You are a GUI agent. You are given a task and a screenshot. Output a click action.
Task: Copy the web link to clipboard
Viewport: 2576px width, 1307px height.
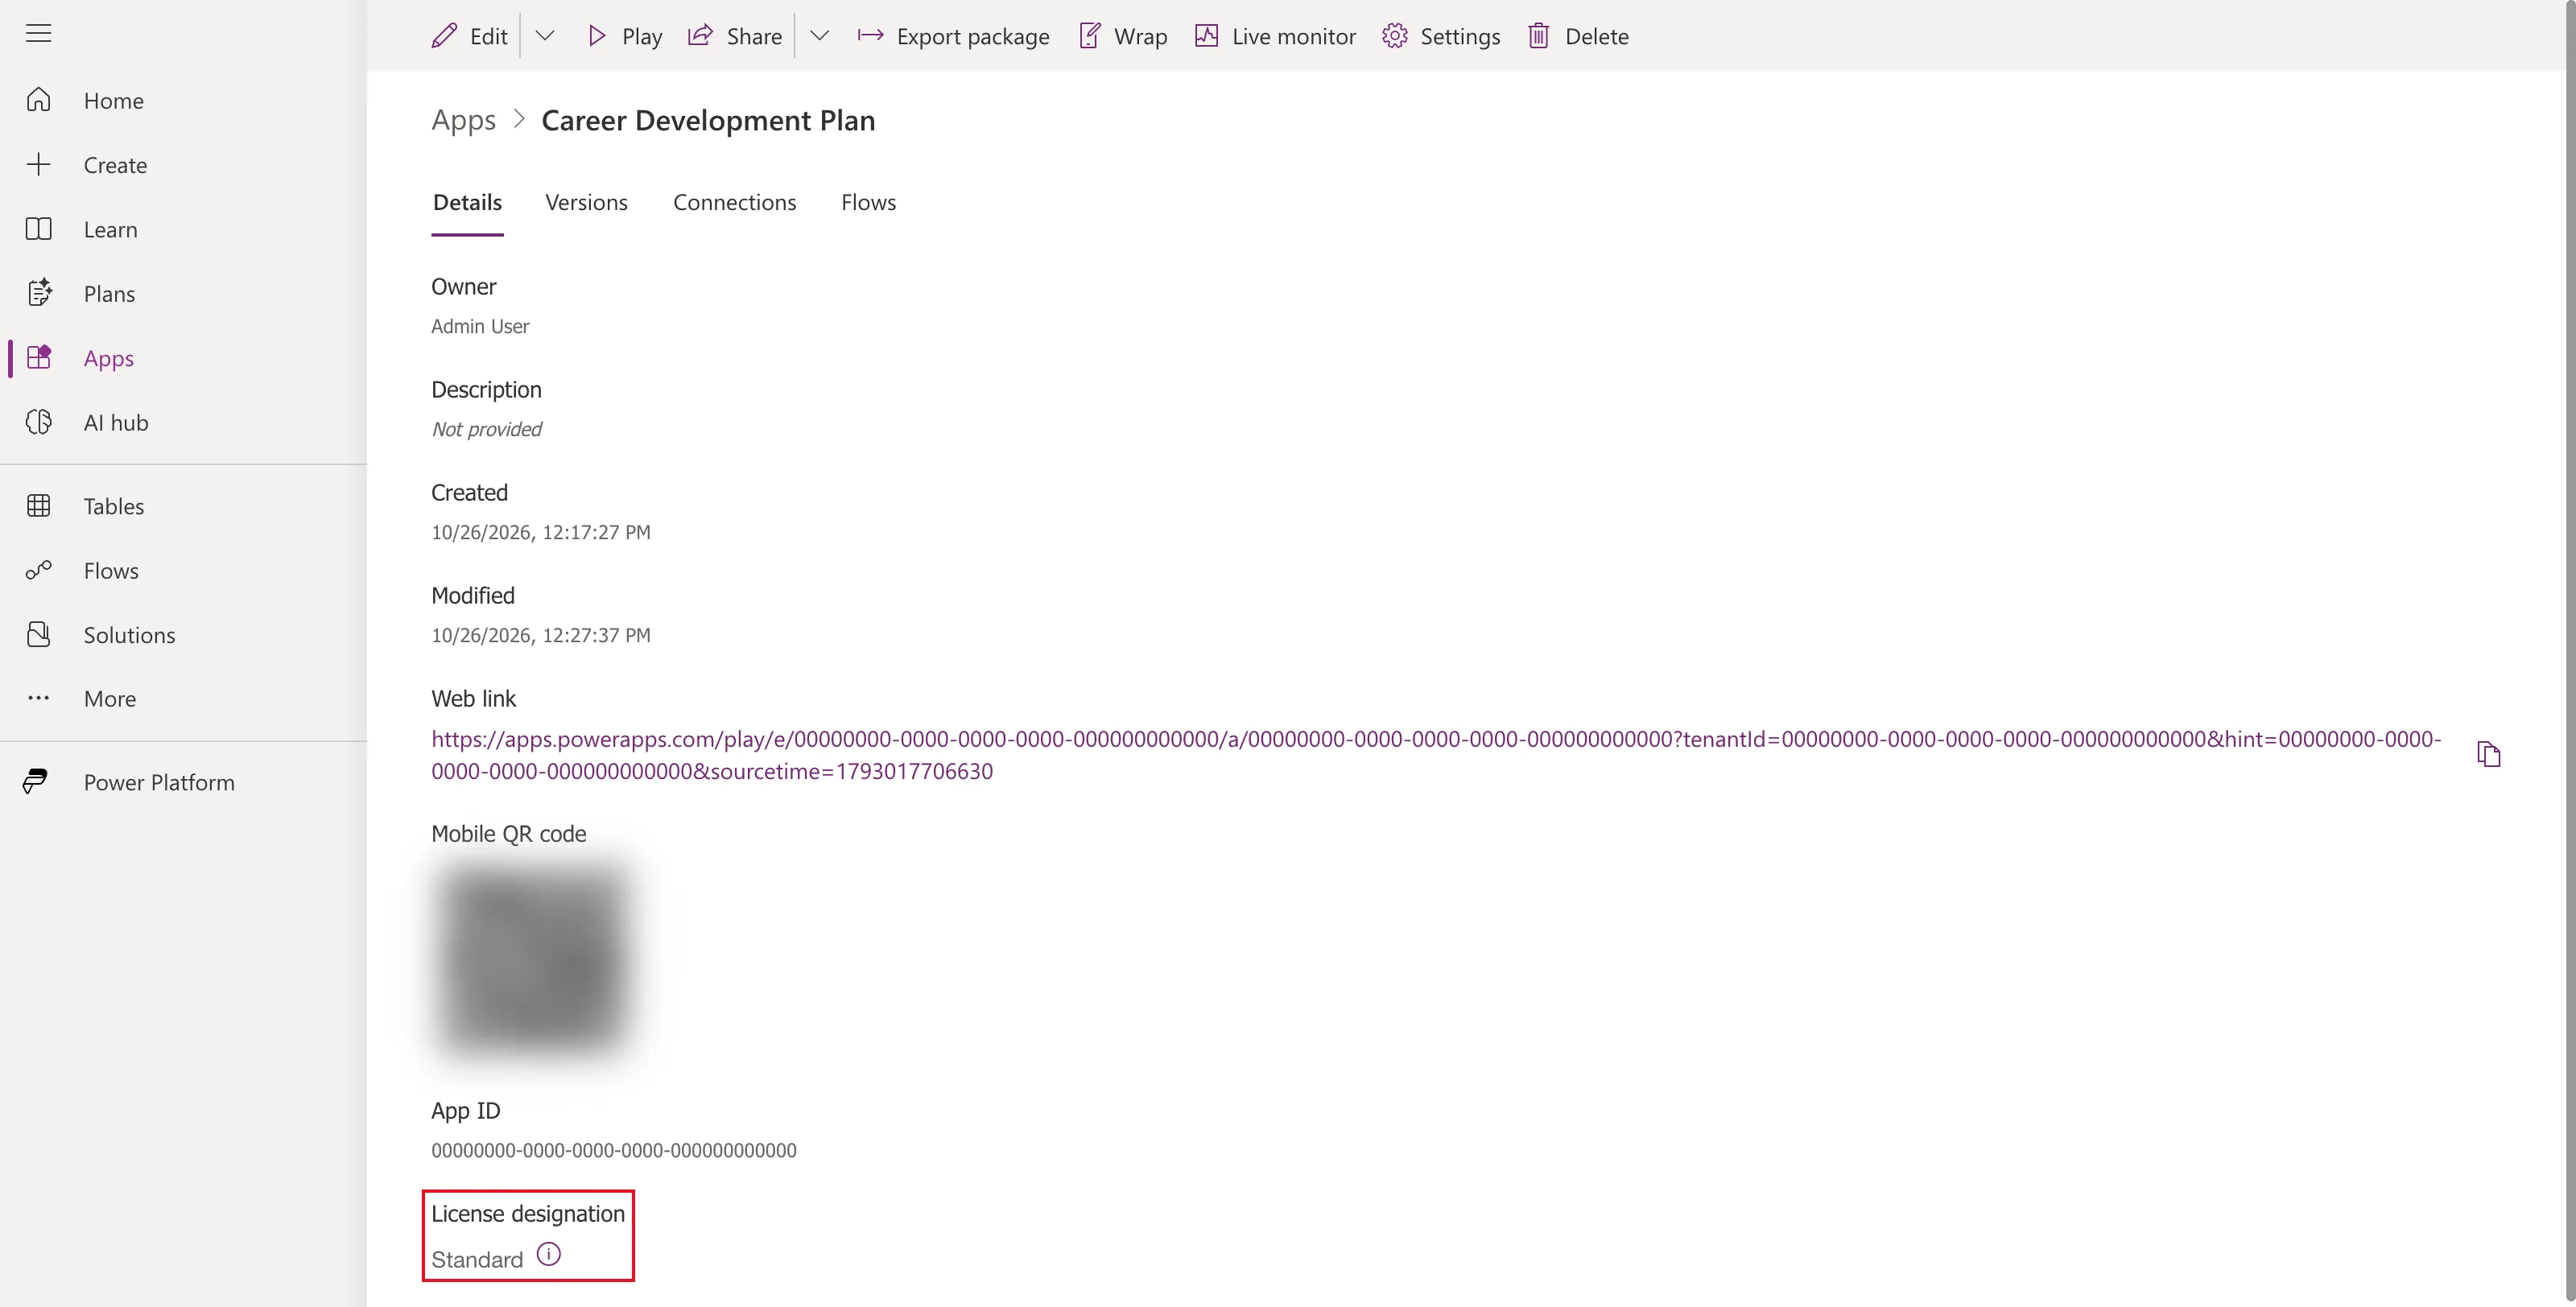pos(2488,754)
